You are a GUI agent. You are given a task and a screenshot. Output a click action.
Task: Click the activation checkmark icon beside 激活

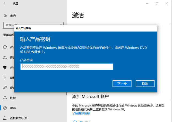point(5,108)
